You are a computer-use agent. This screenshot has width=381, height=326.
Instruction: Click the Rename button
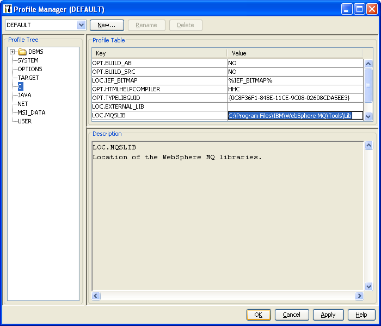(146, 25)
